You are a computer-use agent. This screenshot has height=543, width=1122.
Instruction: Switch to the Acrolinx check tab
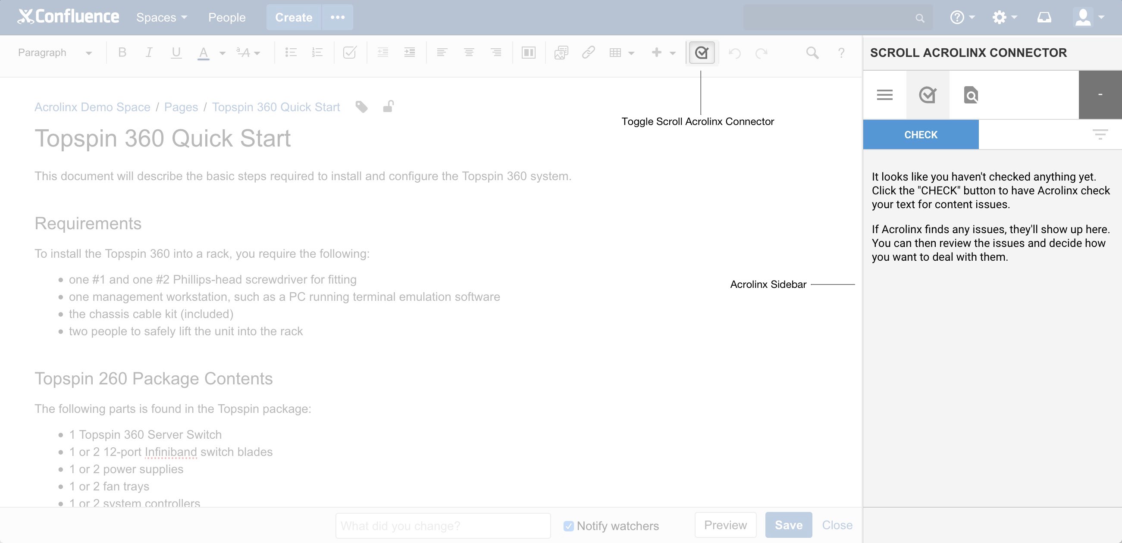(x=927, y=94)
